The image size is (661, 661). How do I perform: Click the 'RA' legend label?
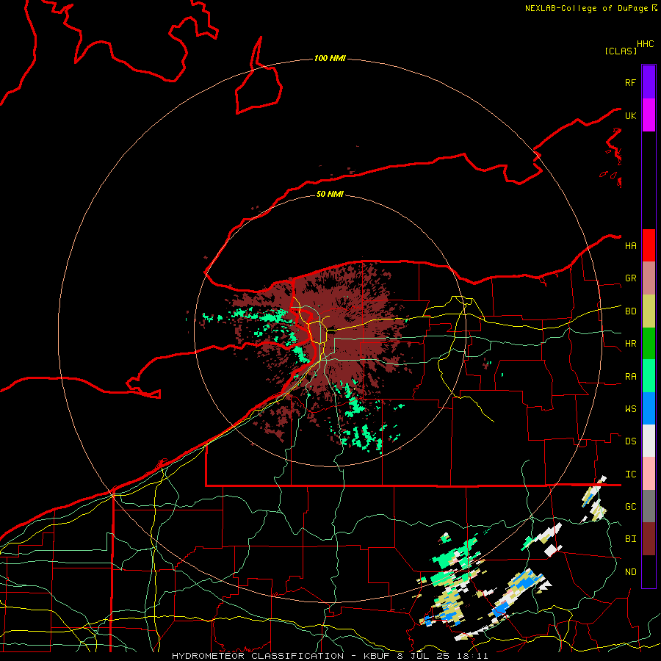coord(630,377)
